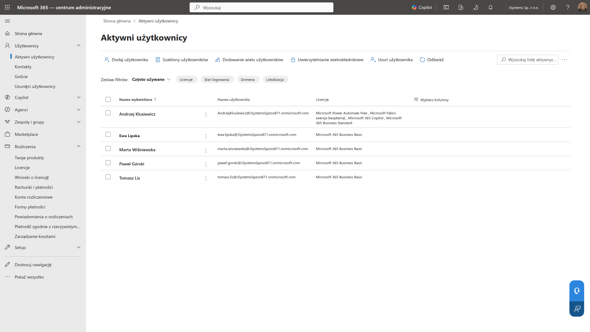Open more actions for Andrzej Klusiewicz
This screenshot has width=590, height=332.
click(x=206, y=115)
